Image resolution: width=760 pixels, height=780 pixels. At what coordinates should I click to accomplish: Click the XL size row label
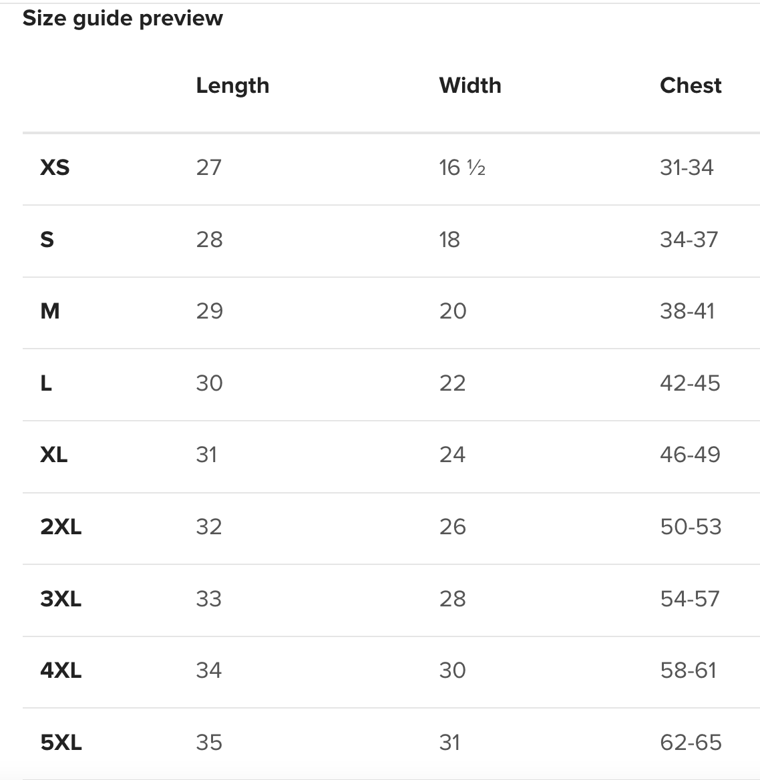click(54, 455)
